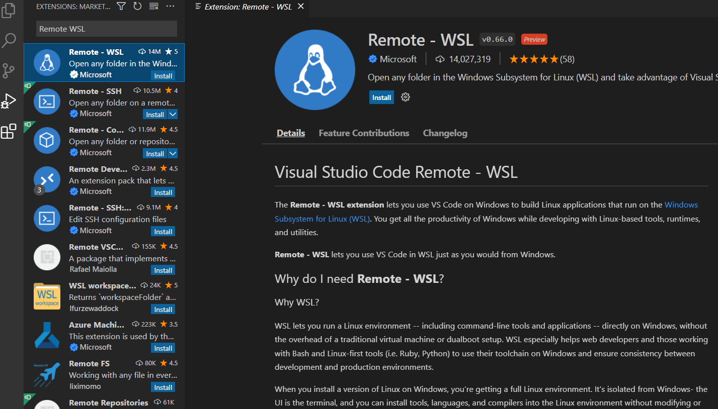
Task: Click the Microsoft publisher name in details
Action: pyautogui.click(x=398, y=59)
